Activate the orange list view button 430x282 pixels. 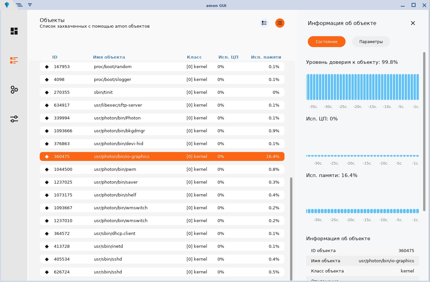(280, 23)
